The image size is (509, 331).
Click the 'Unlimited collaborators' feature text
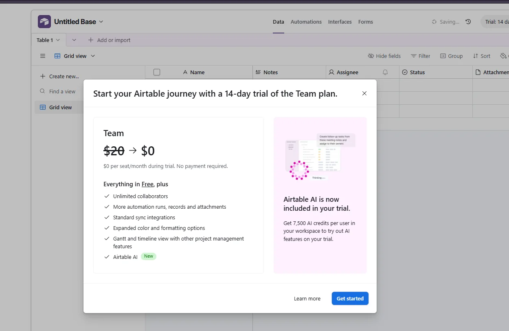coord(140,196)
